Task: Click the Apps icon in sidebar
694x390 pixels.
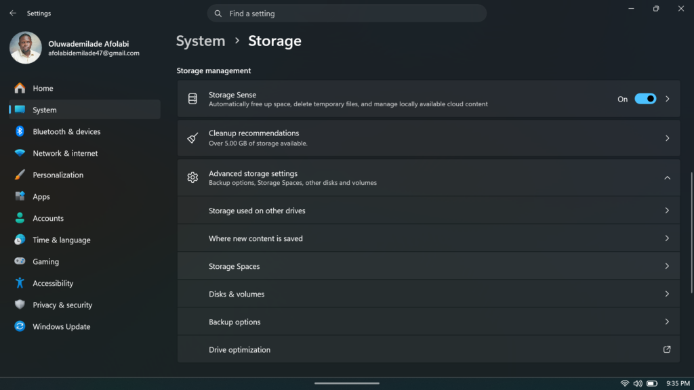Action: (x=20, y=196)
